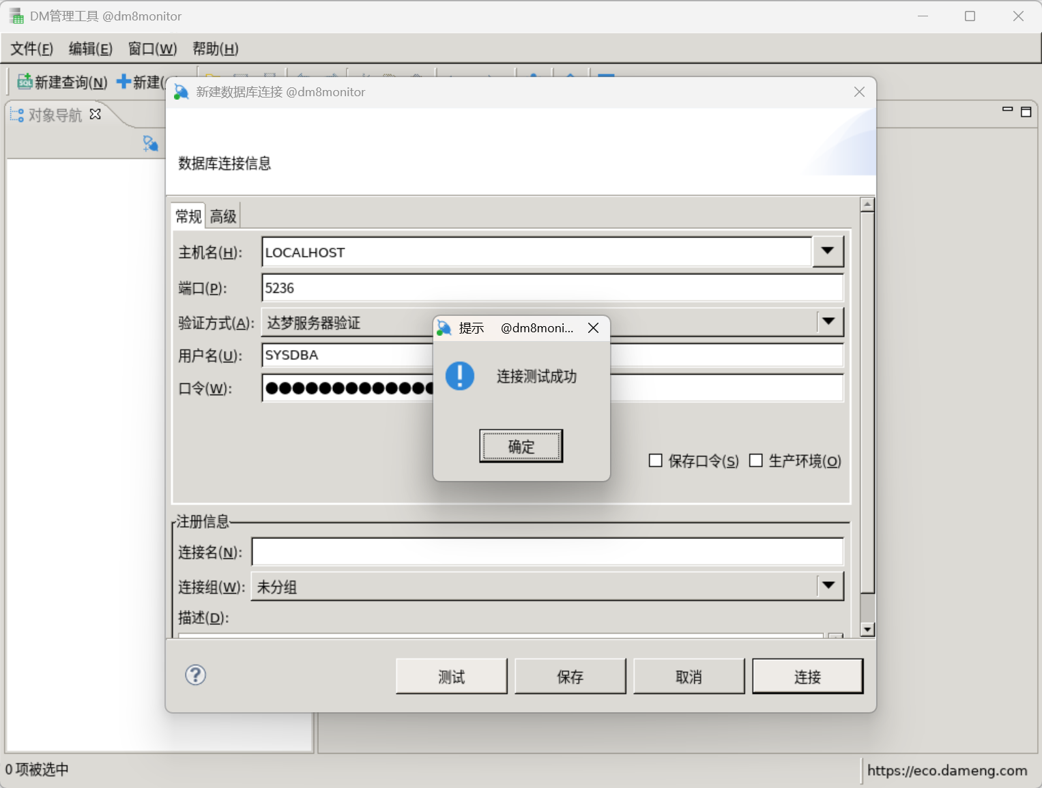Click the 未分组 connection group combo value

point(276,587)
